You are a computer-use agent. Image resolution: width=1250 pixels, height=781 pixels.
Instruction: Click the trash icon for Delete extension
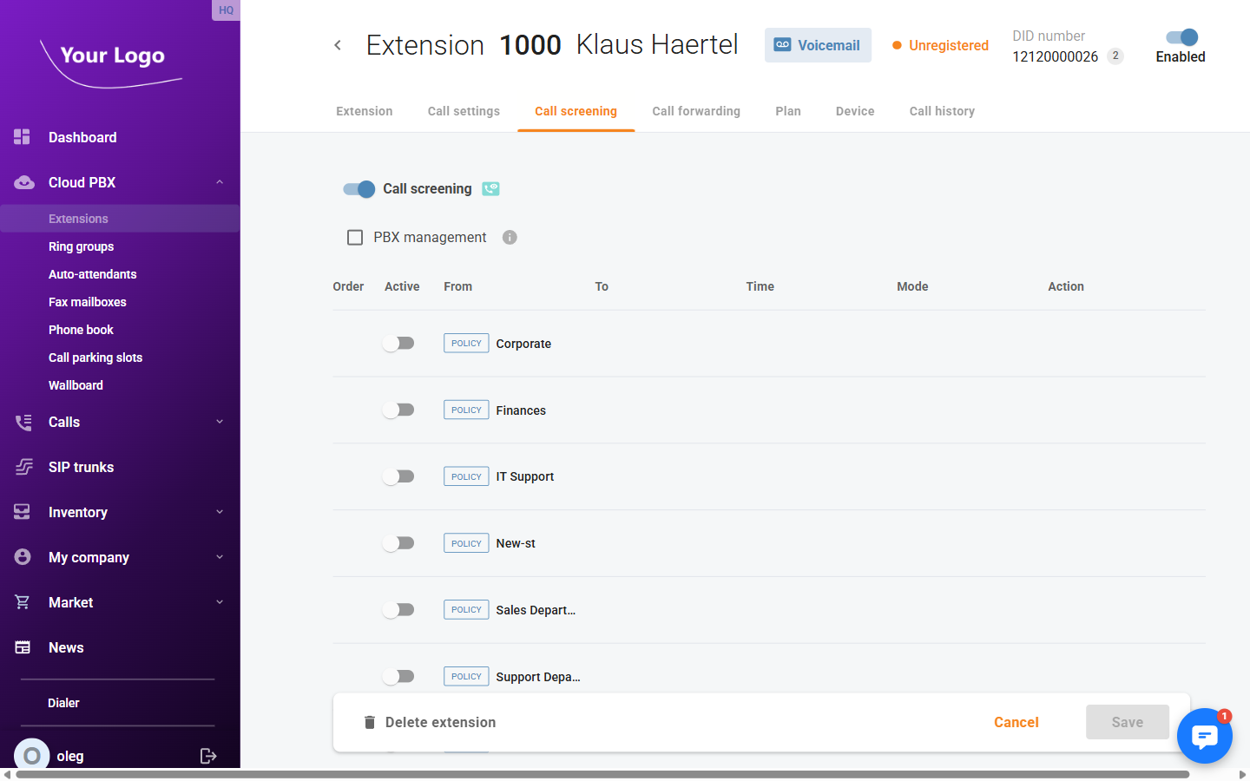click(x=370, y=722)
